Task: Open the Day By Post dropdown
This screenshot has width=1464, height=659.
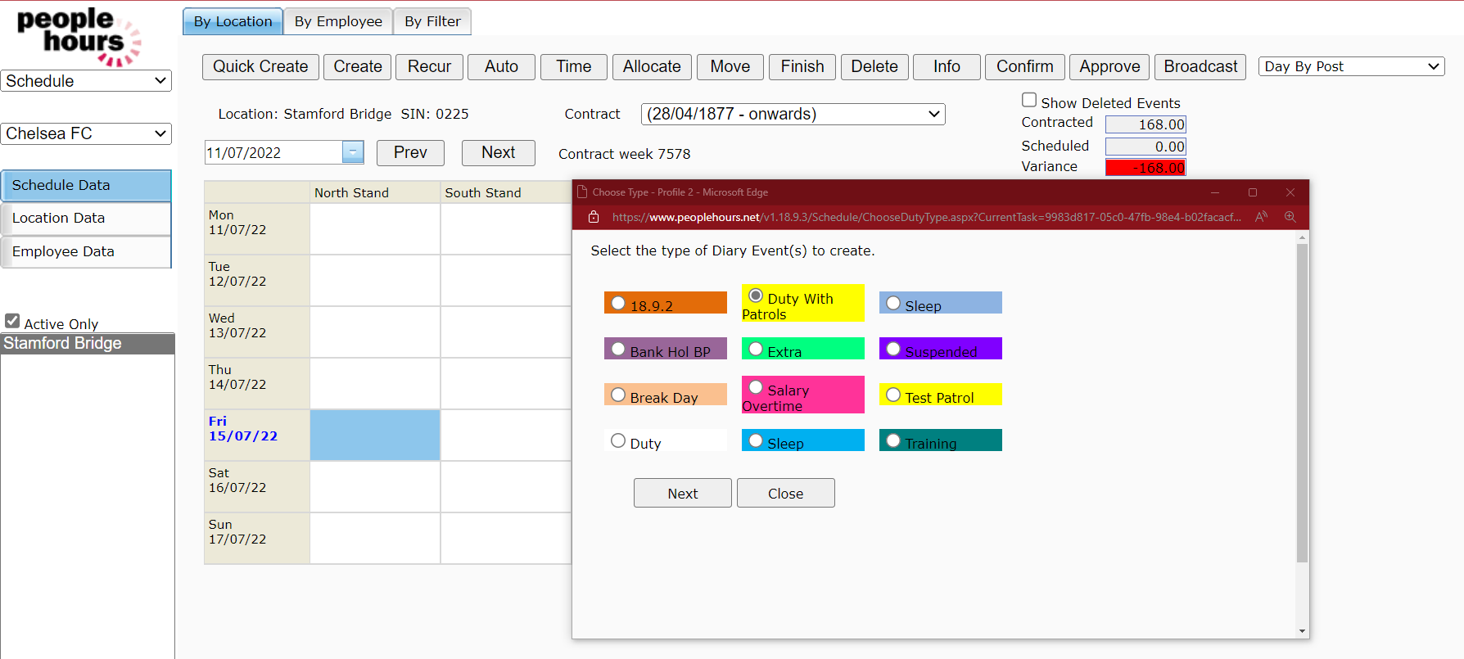Action: pos(1351,66)
